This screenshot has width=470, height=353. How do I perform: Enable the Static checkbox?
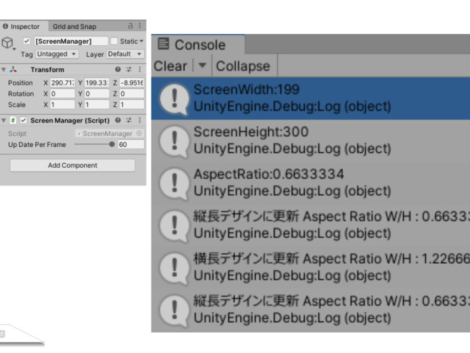[114, 41]
